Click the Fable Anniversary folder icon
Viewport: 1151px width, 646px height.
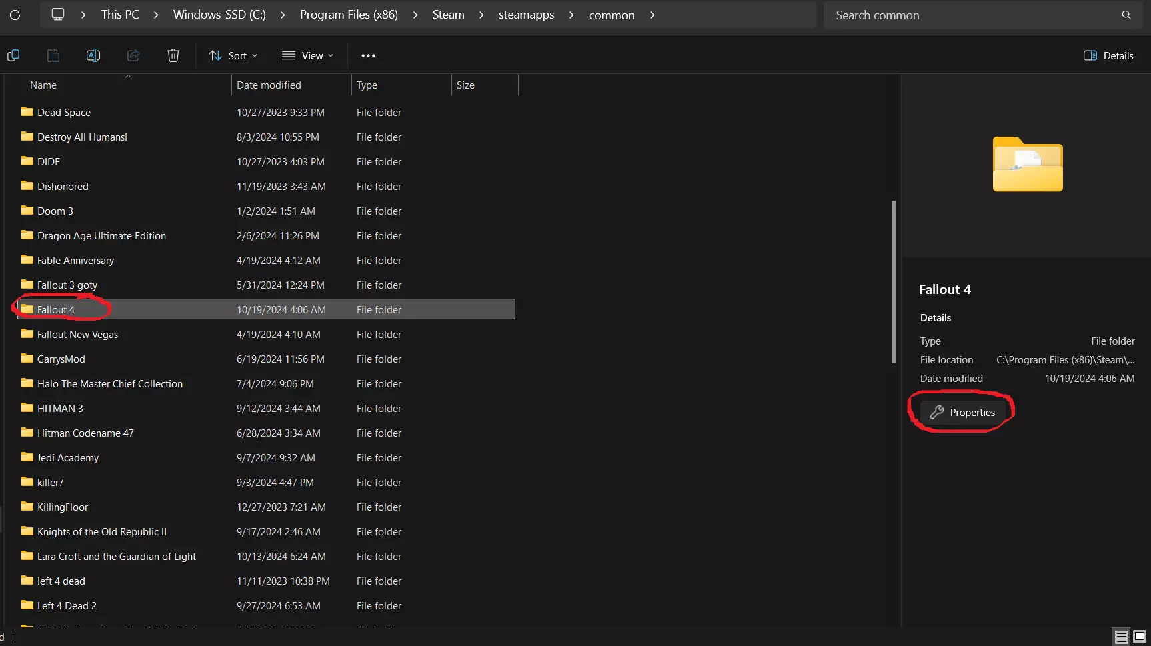[27, 260]
